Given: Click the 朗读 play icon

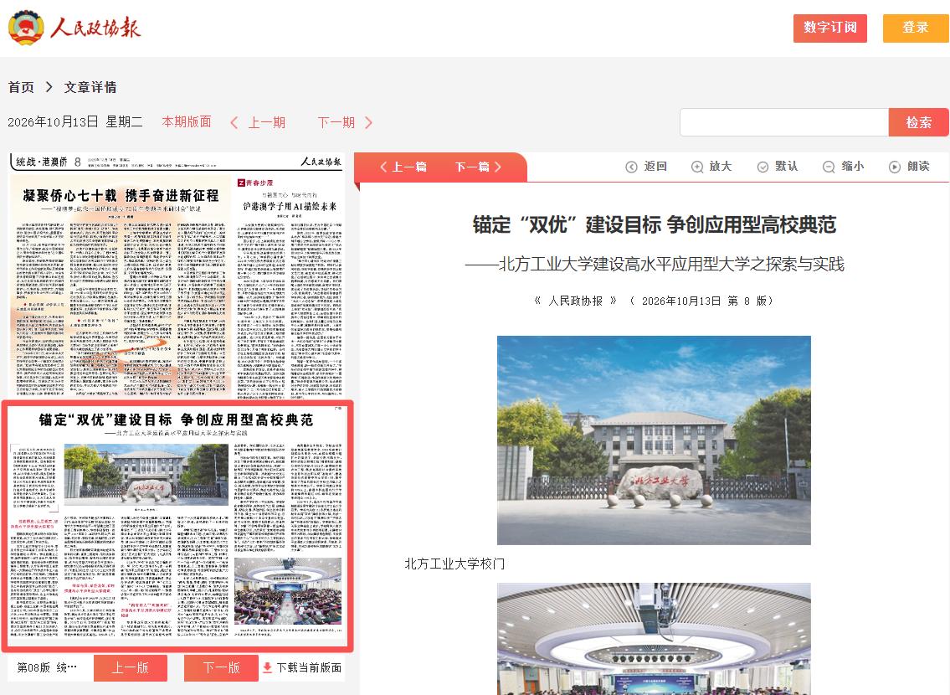Looking at the screenshot, I should [x=894, y=167].
